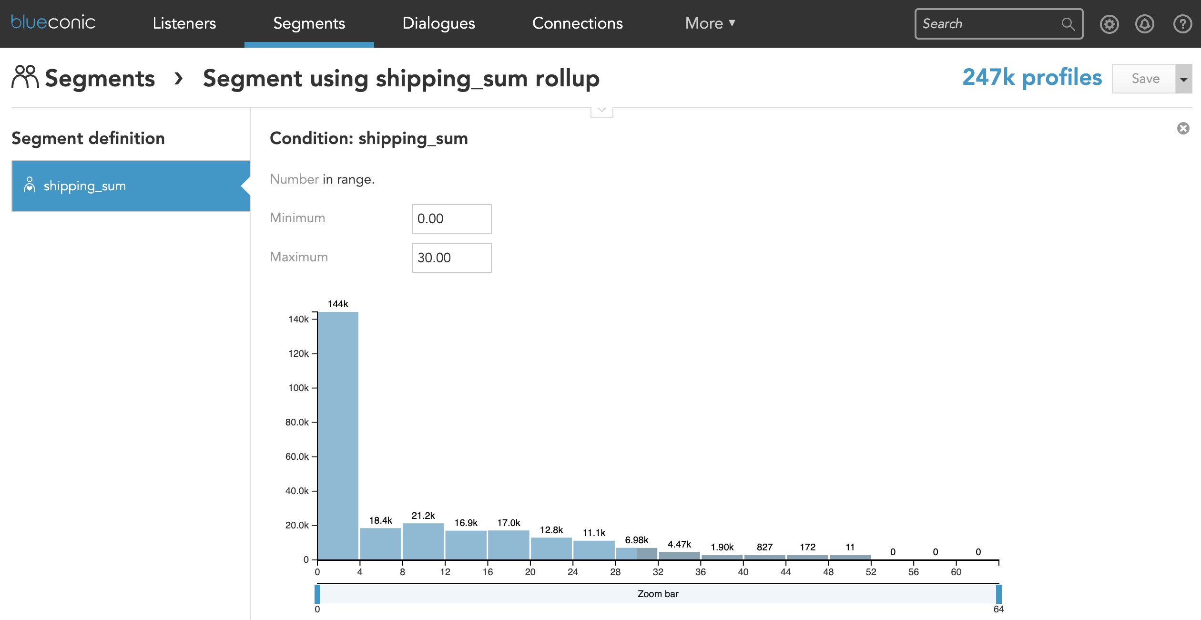This screenshot has height=620, width=1201.
Task: Click the Maximum value input field
Action: click(x=451, y=256)
